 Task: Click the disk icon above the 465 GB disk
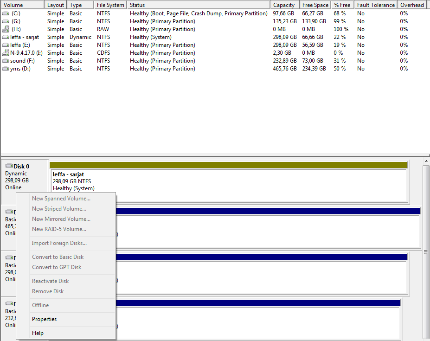coord(9,212)
